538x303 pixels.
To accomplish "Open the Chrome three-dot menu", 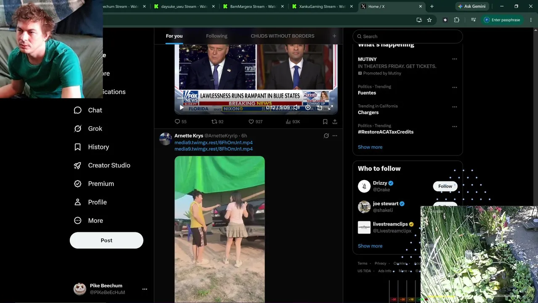I will [x=530, y=20].
